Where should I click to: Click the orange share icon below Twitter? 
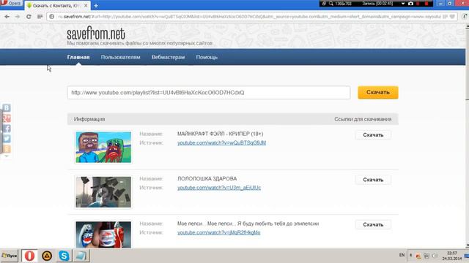[x=7, y=149]
